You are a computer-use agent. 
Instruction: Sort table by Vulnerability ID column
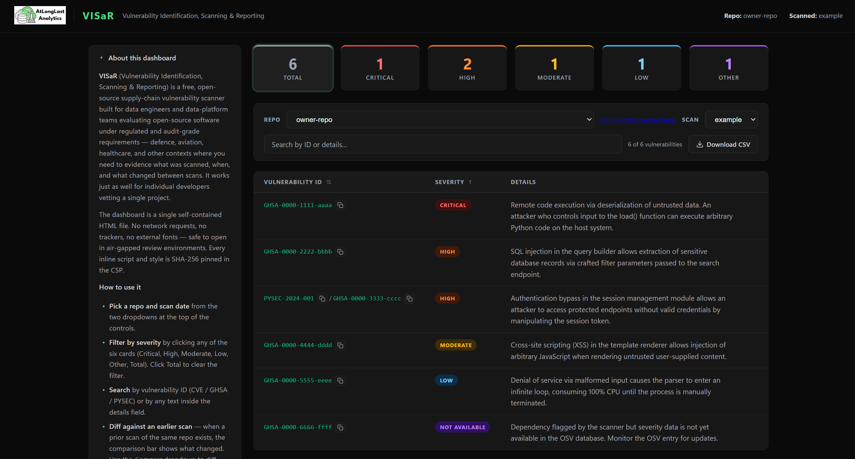[297, 182]
